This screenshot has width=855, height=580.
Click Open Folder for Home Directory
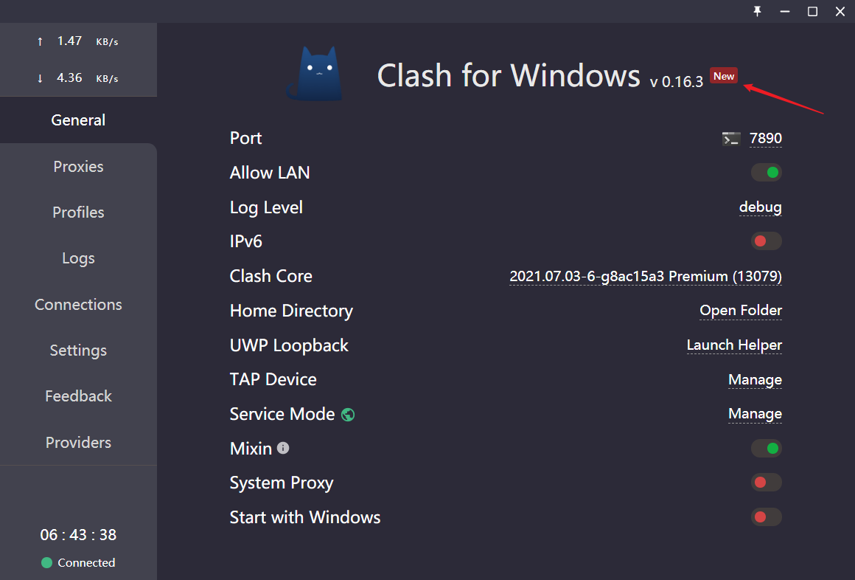741,310
